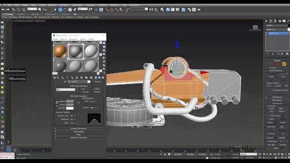Open the Create panel tab icon
Viewport: 290px width, 163px height.
266,21
